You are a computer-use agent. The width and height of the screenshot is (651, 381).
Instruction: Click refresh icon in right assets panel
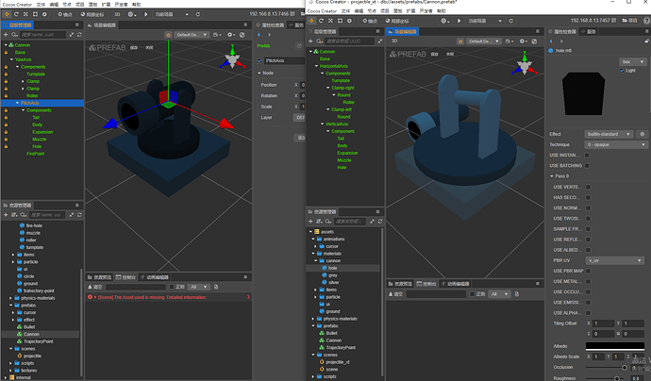[380, 222]
